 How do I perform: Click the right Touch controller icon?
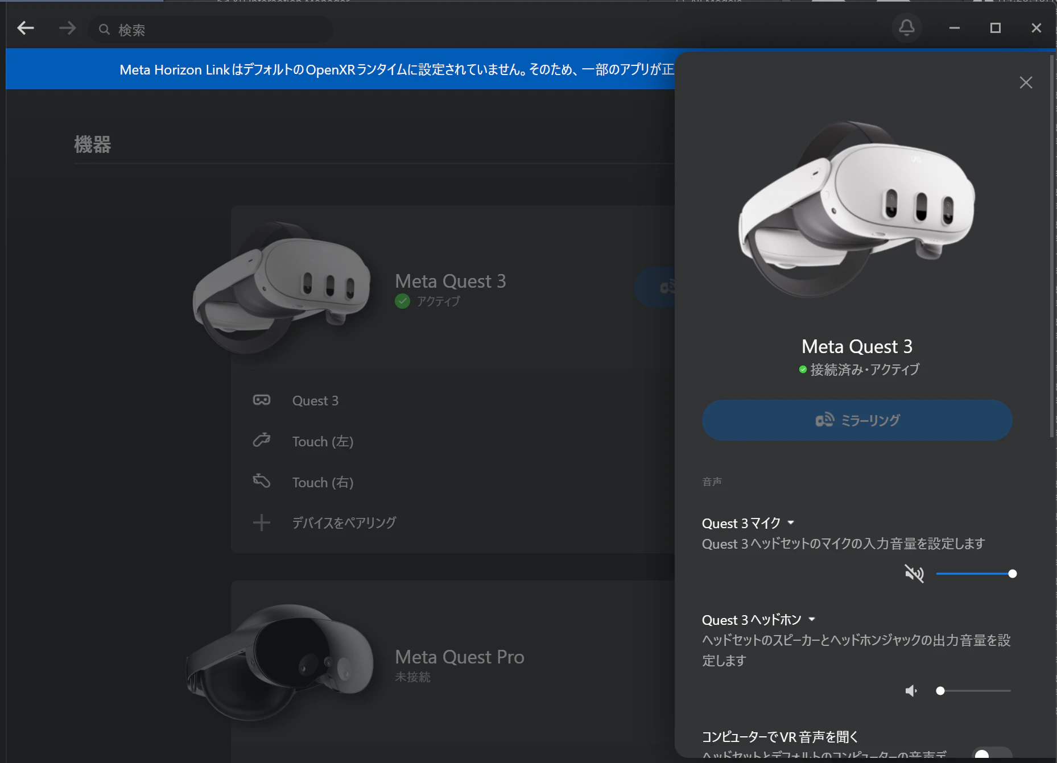coord(262,481)
